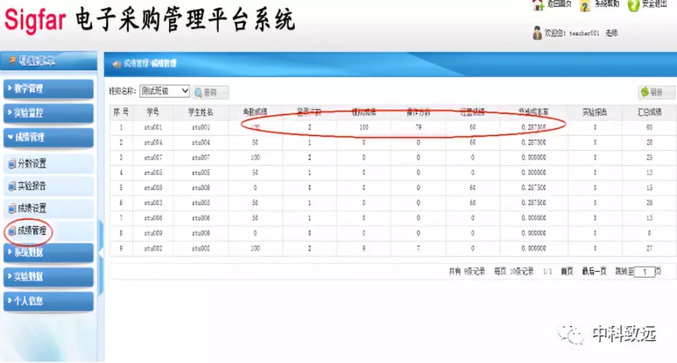Click the green 安全退出 logout icon
Screen dimensions: 677x363
coord(632,5)
